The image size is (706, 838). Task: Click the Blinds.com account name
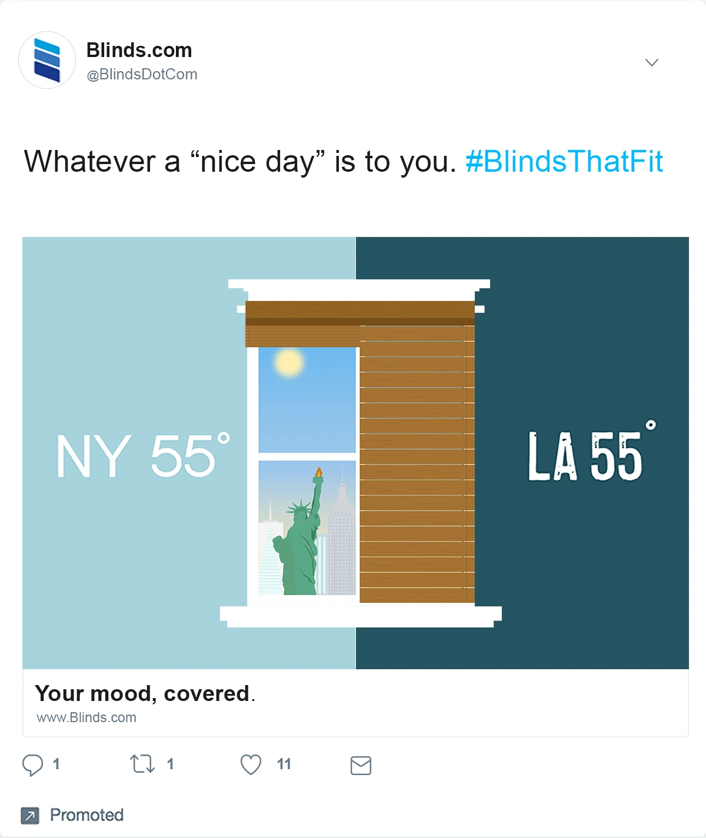139,51
